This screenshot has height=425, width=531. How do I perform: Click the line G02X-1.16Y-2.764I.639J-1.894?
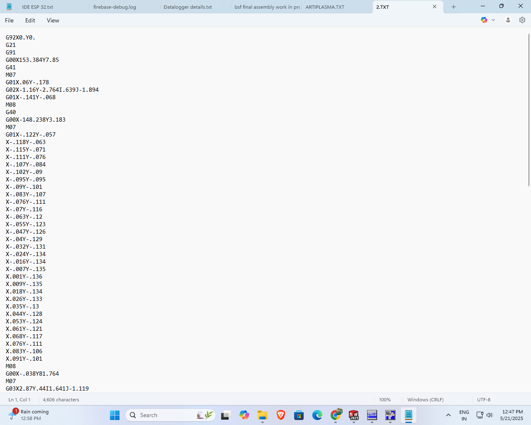point(52,90)
